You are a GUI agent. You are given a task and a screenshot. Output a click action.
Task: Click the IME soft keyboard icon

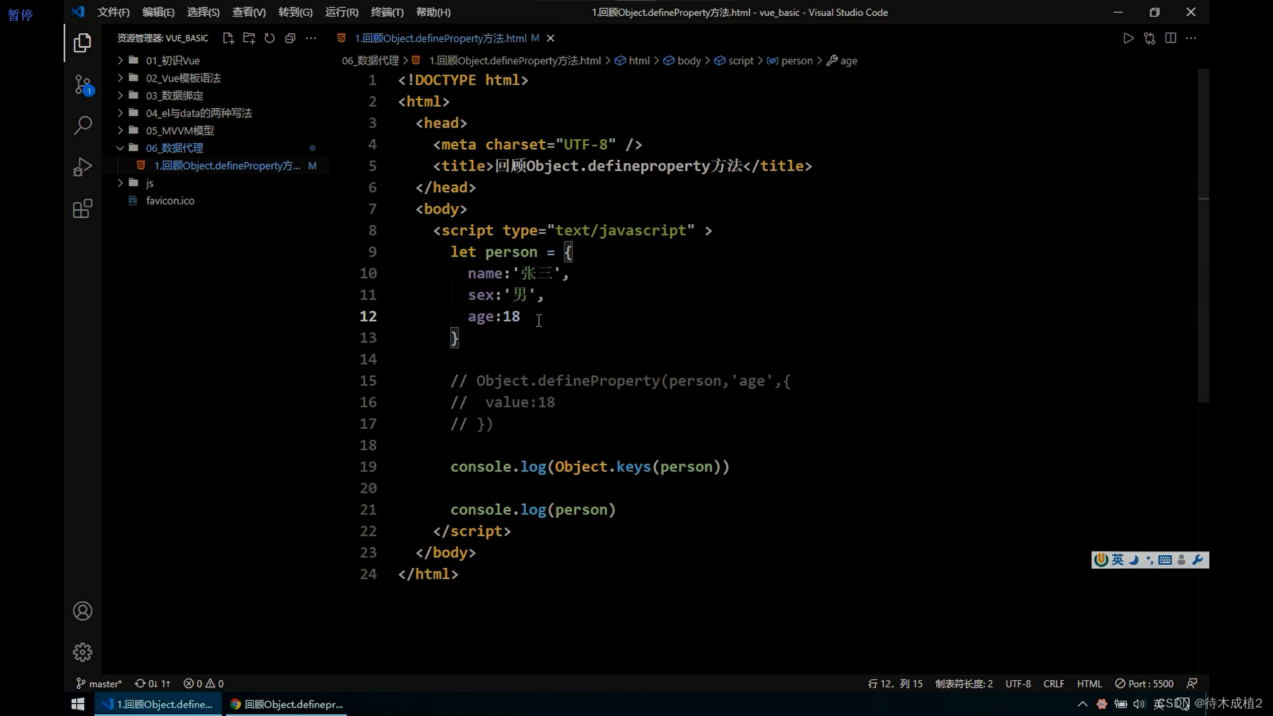click(1165, 560)
